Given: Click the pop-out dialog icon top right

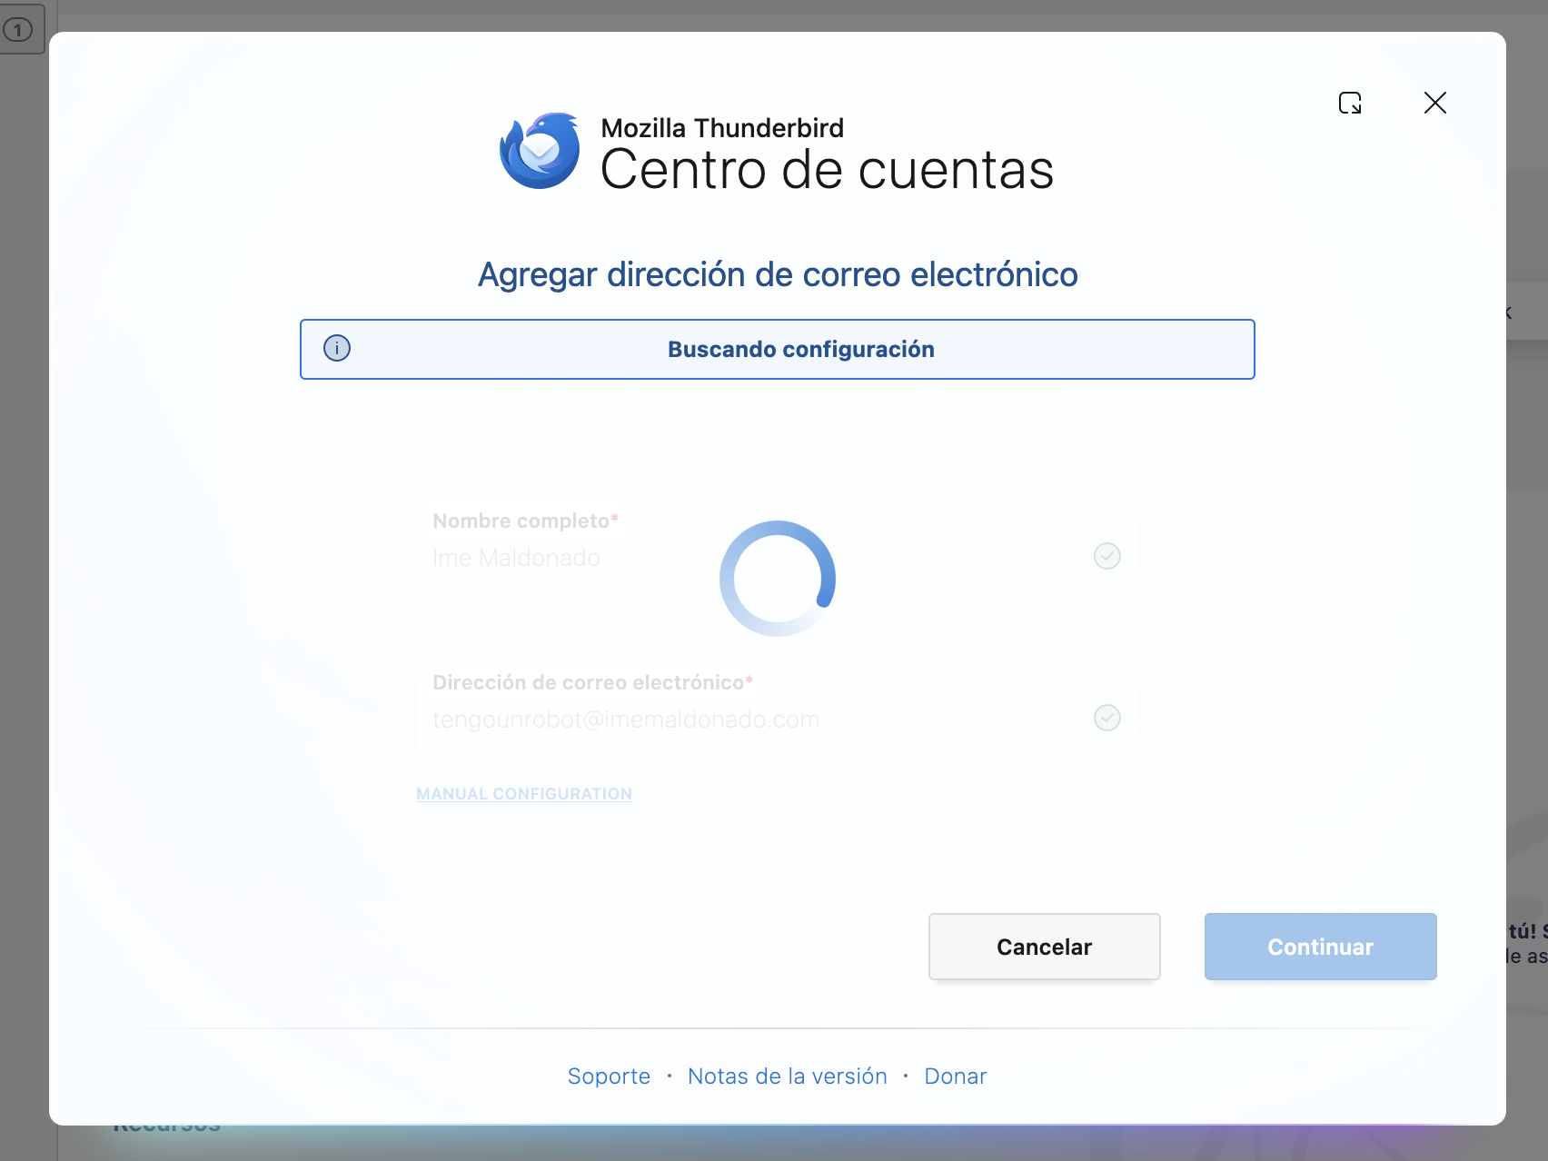Looking at the screenshot, I should (1351, 103).
